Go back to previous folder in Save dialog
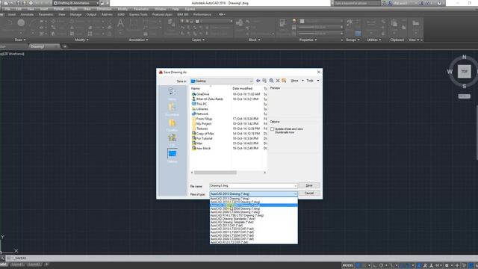This screenshot has height=269, width=478. pos(258,81)
